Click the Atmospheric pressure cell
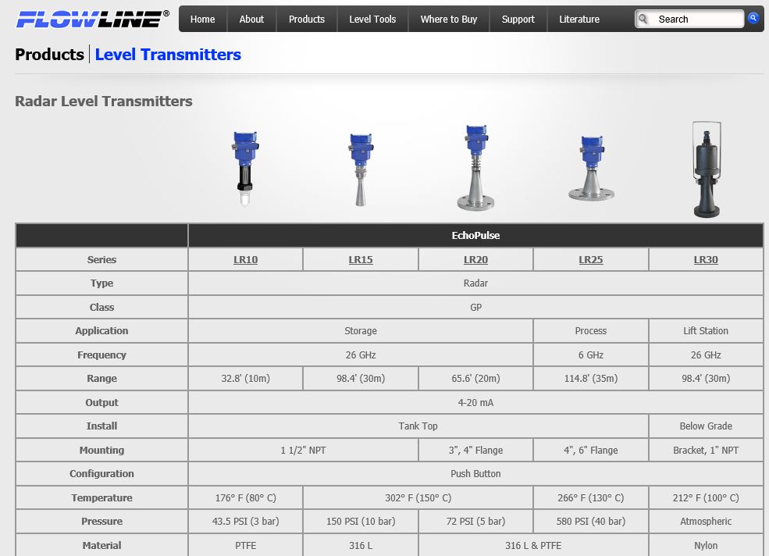769x556 pixels. pos(706,521)
